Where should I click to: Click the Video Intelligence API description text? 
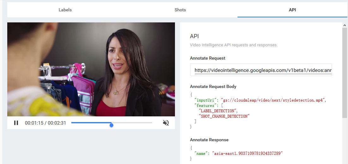pos(234,45)
